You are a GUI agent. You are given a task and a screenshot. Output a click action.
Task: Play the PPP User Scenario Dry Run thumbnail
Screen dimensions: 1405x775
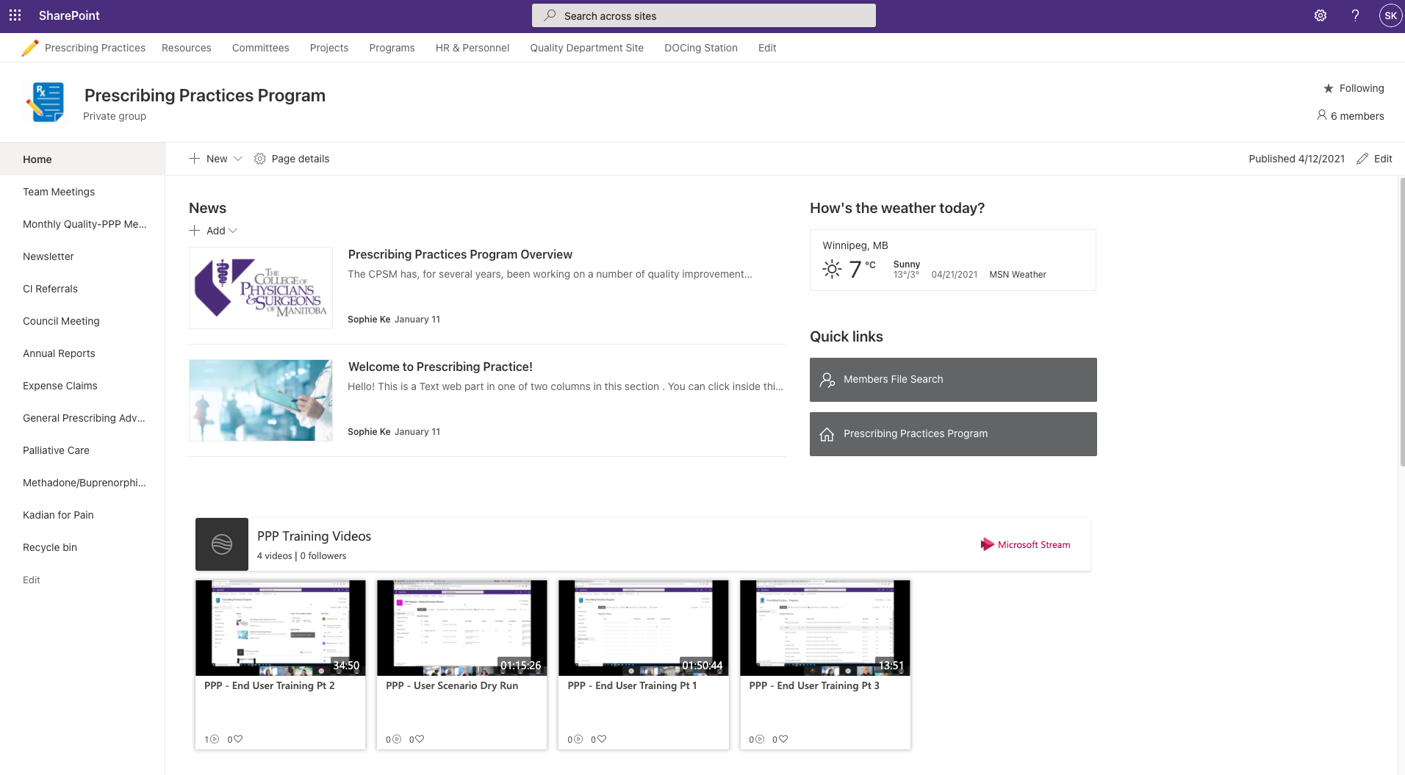pos(462,628)
